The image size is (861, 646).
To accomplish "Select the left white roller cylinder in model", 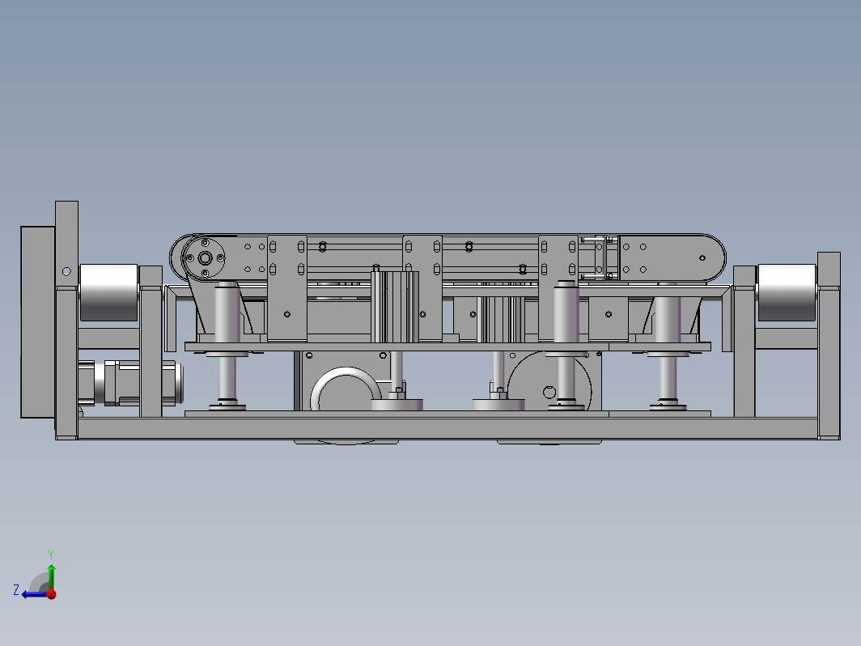I will 108,293.
